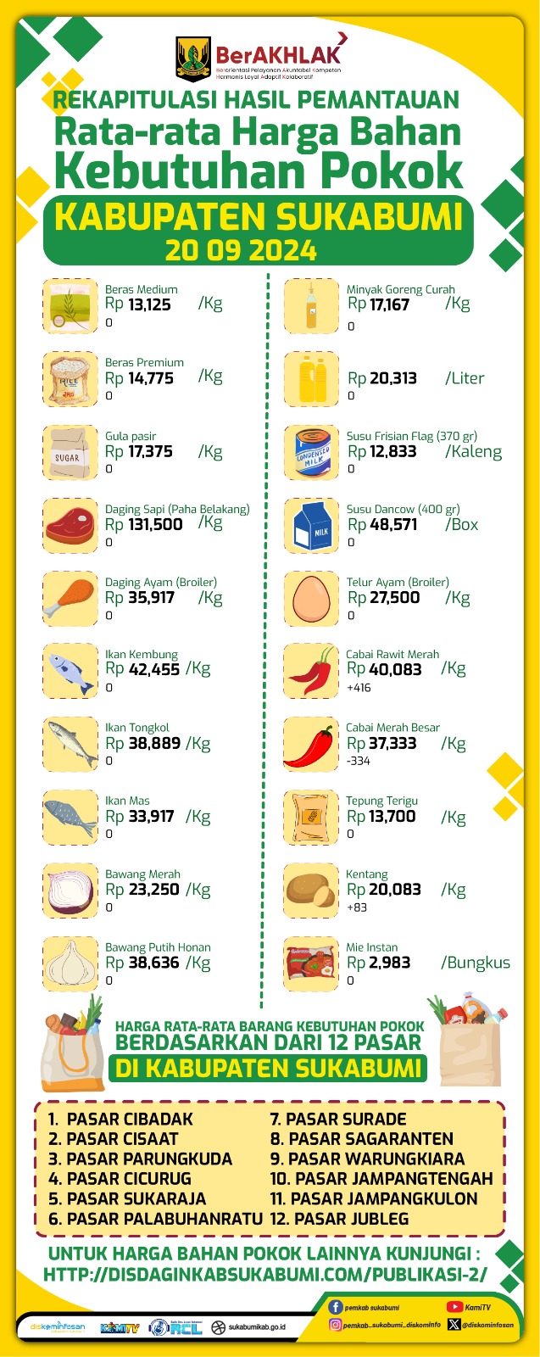The height and width of the screenshot is (1357, 540).
Task: Click the Facebook icon for pemkab sukabumi
Action: point(336,1307)
